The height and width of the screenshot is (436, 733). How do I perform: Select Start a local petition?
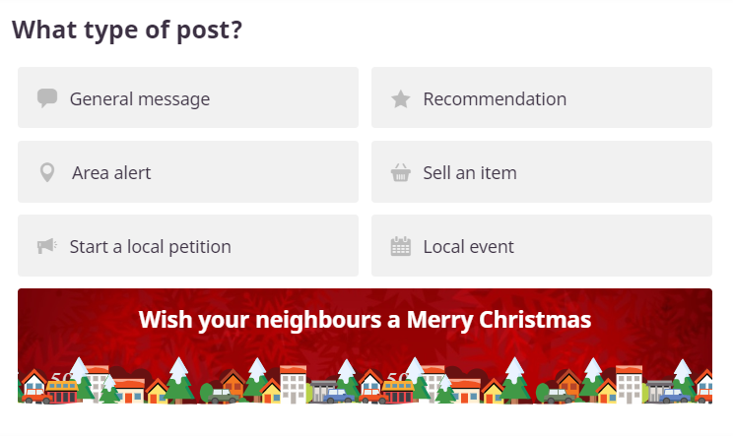tap(188, 245)
